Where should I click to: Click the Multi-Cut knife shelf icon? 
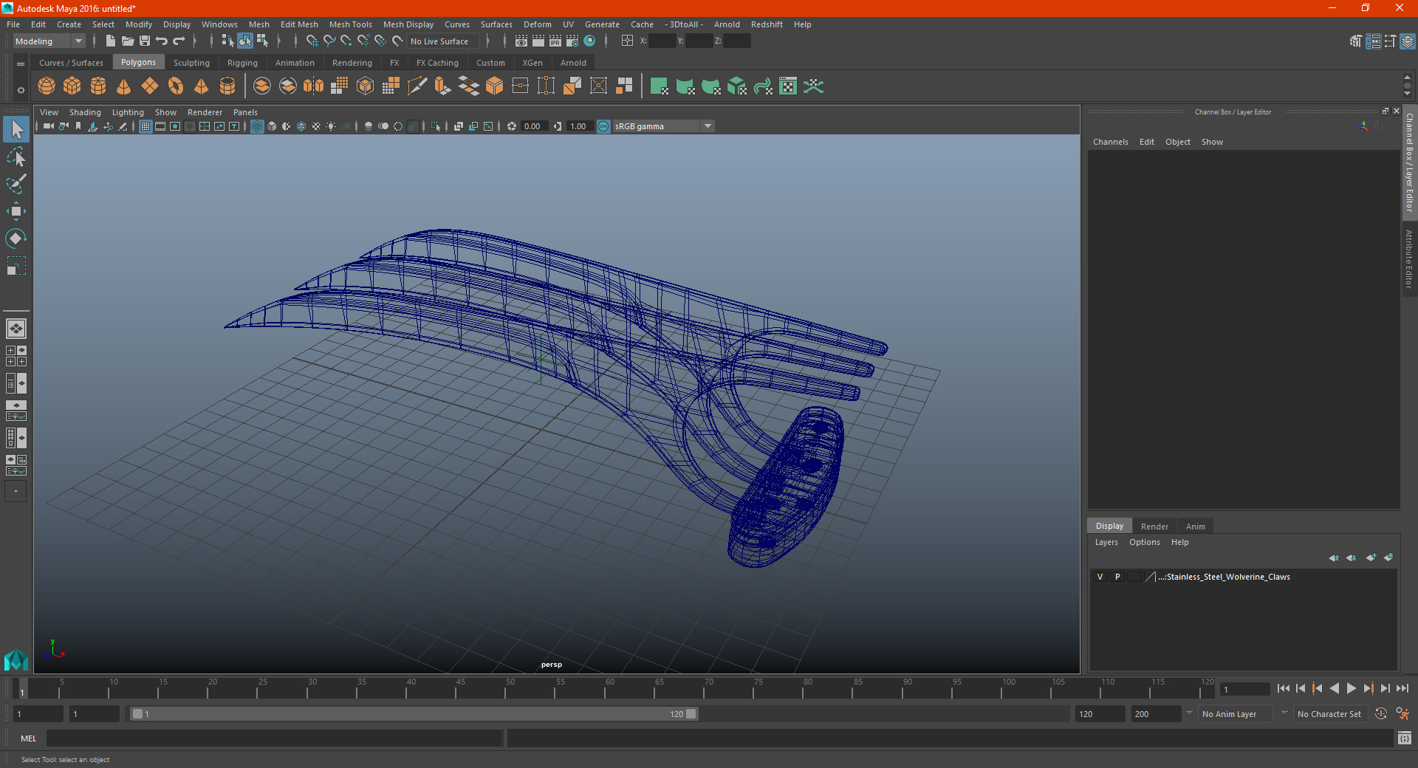(417, 86)
